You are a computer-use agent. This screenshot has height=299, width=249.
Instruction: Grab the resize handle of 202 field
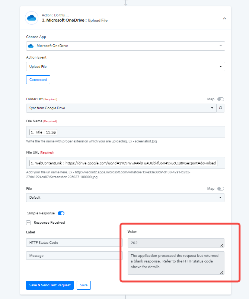tap(222, 245)
